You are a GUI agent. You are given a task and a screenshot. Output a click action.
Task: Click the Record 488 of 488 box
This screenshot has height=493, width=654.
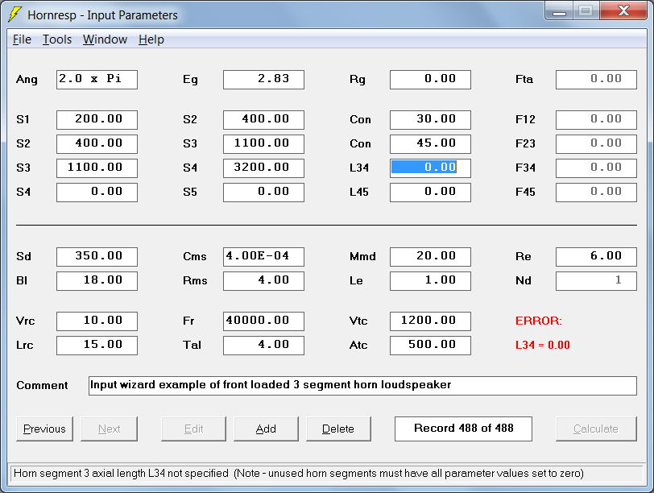coord(463,429)
